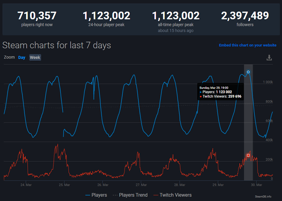Click the SteamDB.info credit text
The height and width of the screenshot is (201, 282).
pyautogui.click(x=263, y=196)
